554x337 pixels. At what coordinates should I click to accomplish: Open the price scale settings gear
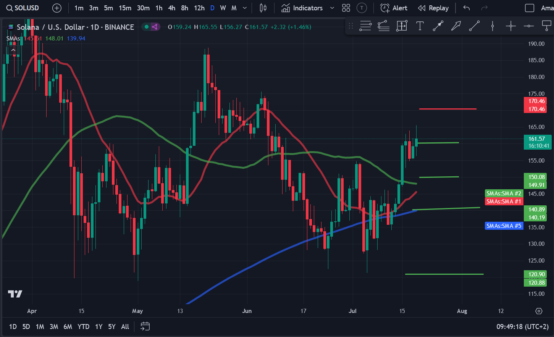539,311
